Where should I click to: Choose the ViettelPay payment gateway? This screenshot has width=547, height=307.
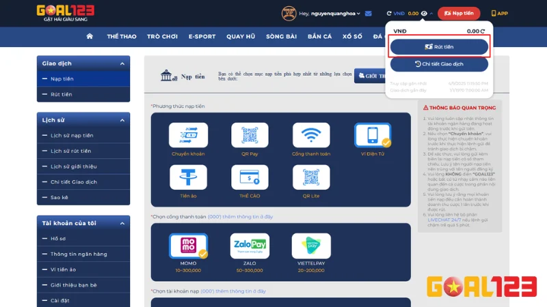coord(311,246)
